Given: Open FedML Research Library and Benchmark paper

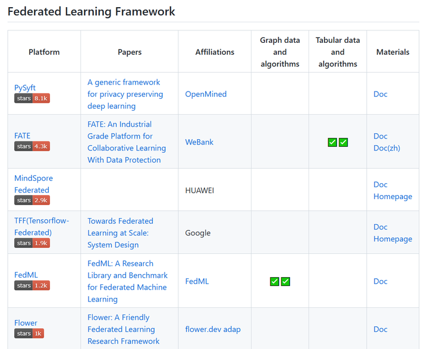Looking at the screenshot, I should coord(127,281).
